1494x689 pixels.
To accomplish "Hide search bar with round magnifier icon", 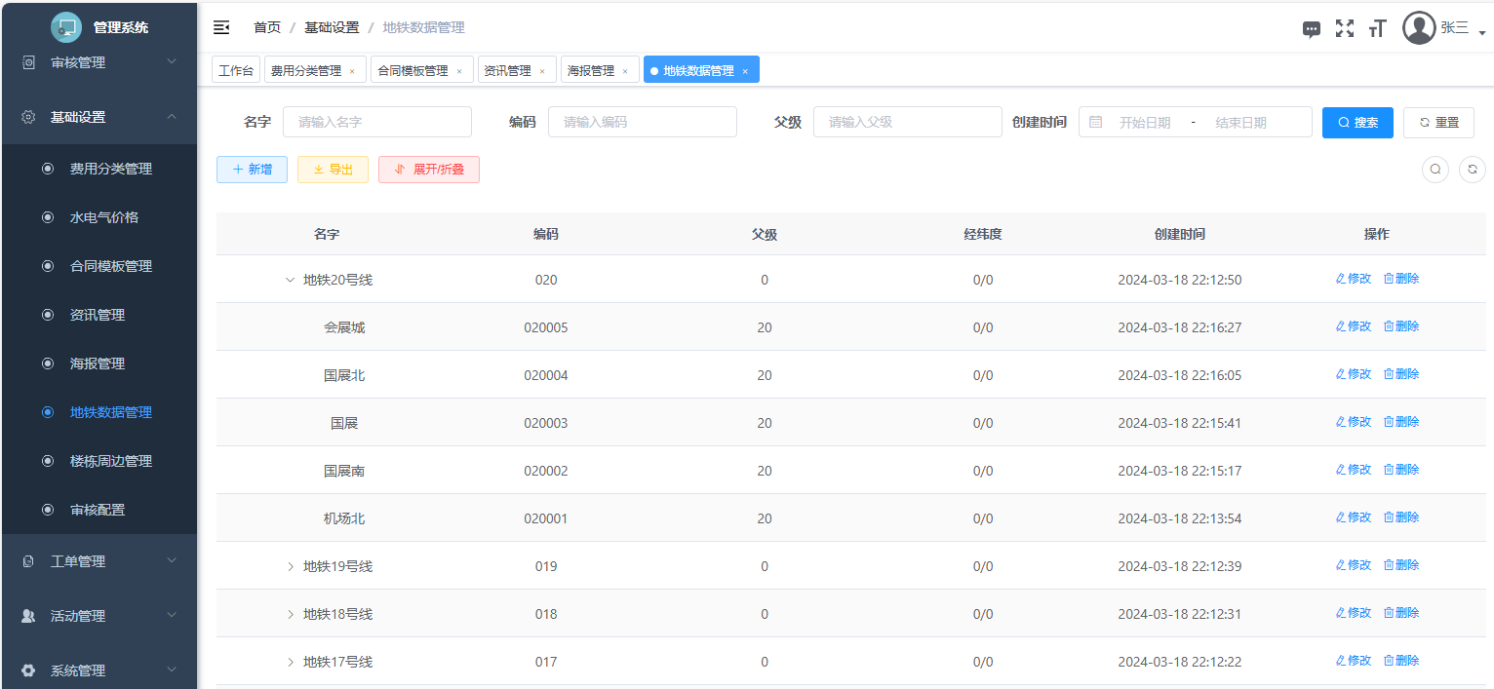I will click(1435, 170).
